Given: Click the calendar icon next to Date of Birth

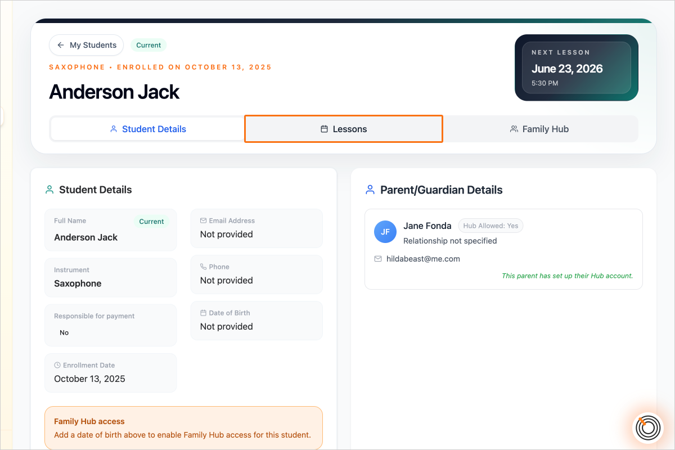Looking at the screenshot, I should point(204,313).
